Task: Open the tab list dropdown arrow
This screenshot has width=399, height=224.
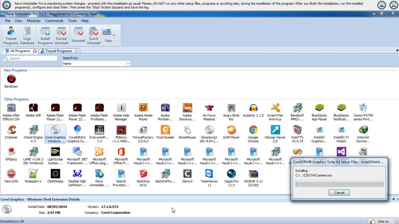Action: [x=397, y=50]
